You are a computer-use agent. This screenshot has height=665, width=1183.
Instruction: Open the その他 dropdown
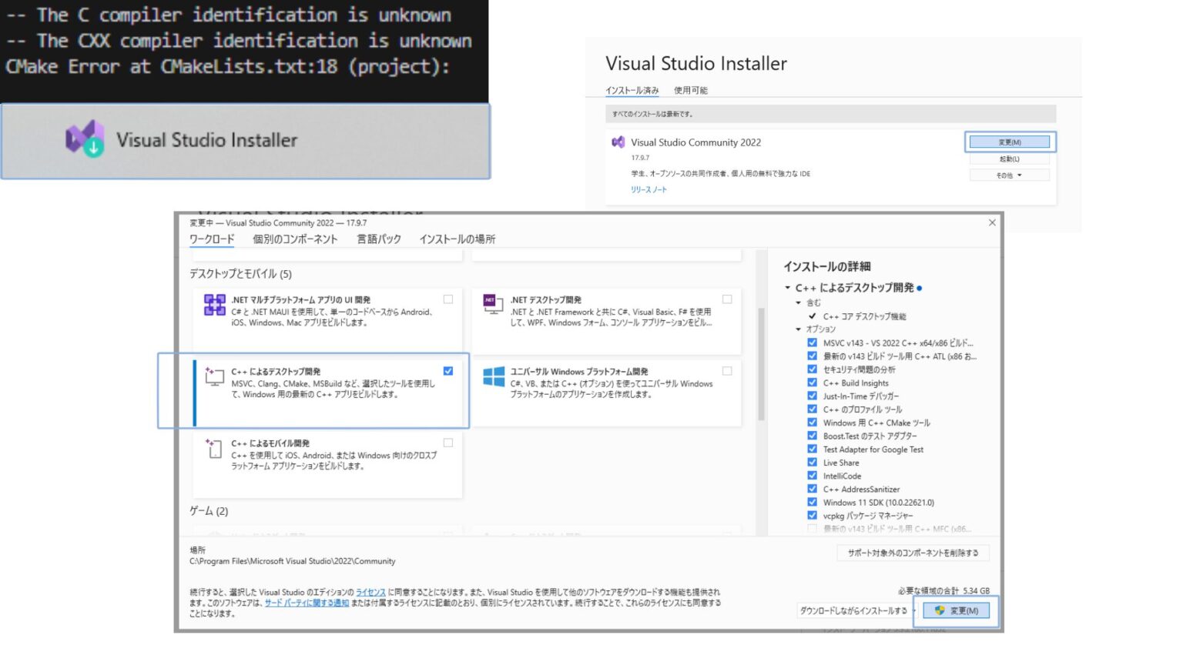pyautogui.click(x=1009, y=175)
